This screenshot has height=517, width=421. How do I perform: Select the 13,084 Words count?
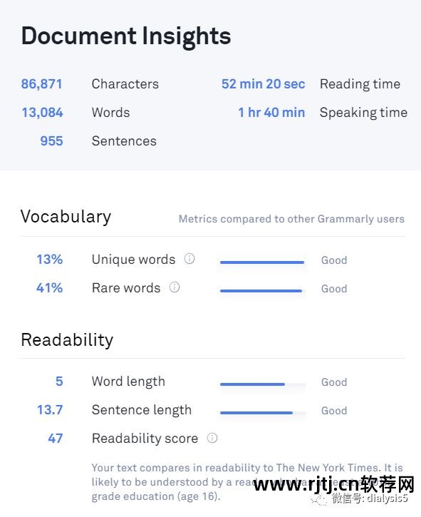(42, 113)
